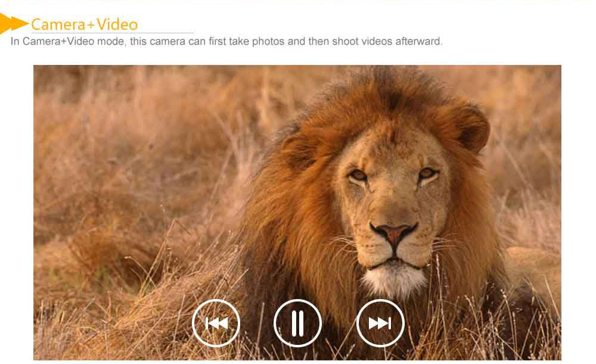The image size is (596, 364).
Task: Click the lion's eye nearest the ear
Action: click(x=427, y=174)
